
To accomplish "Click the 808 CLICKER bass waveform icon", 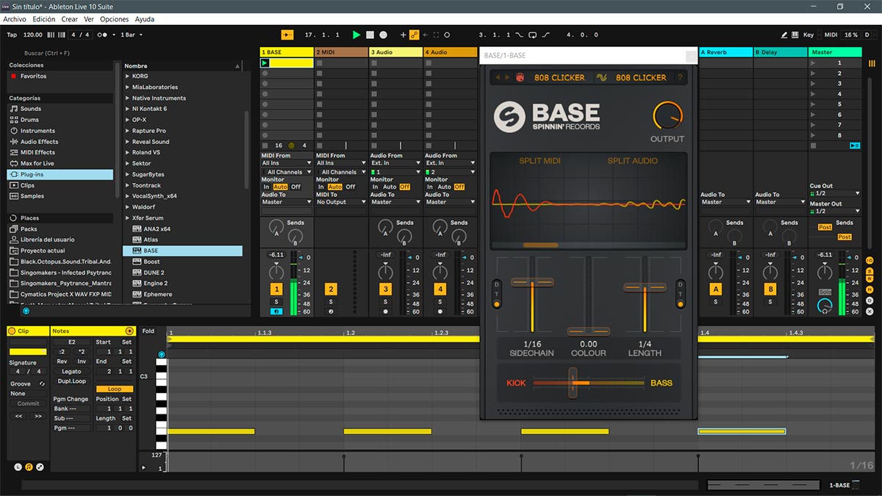I will pos(601,77).
